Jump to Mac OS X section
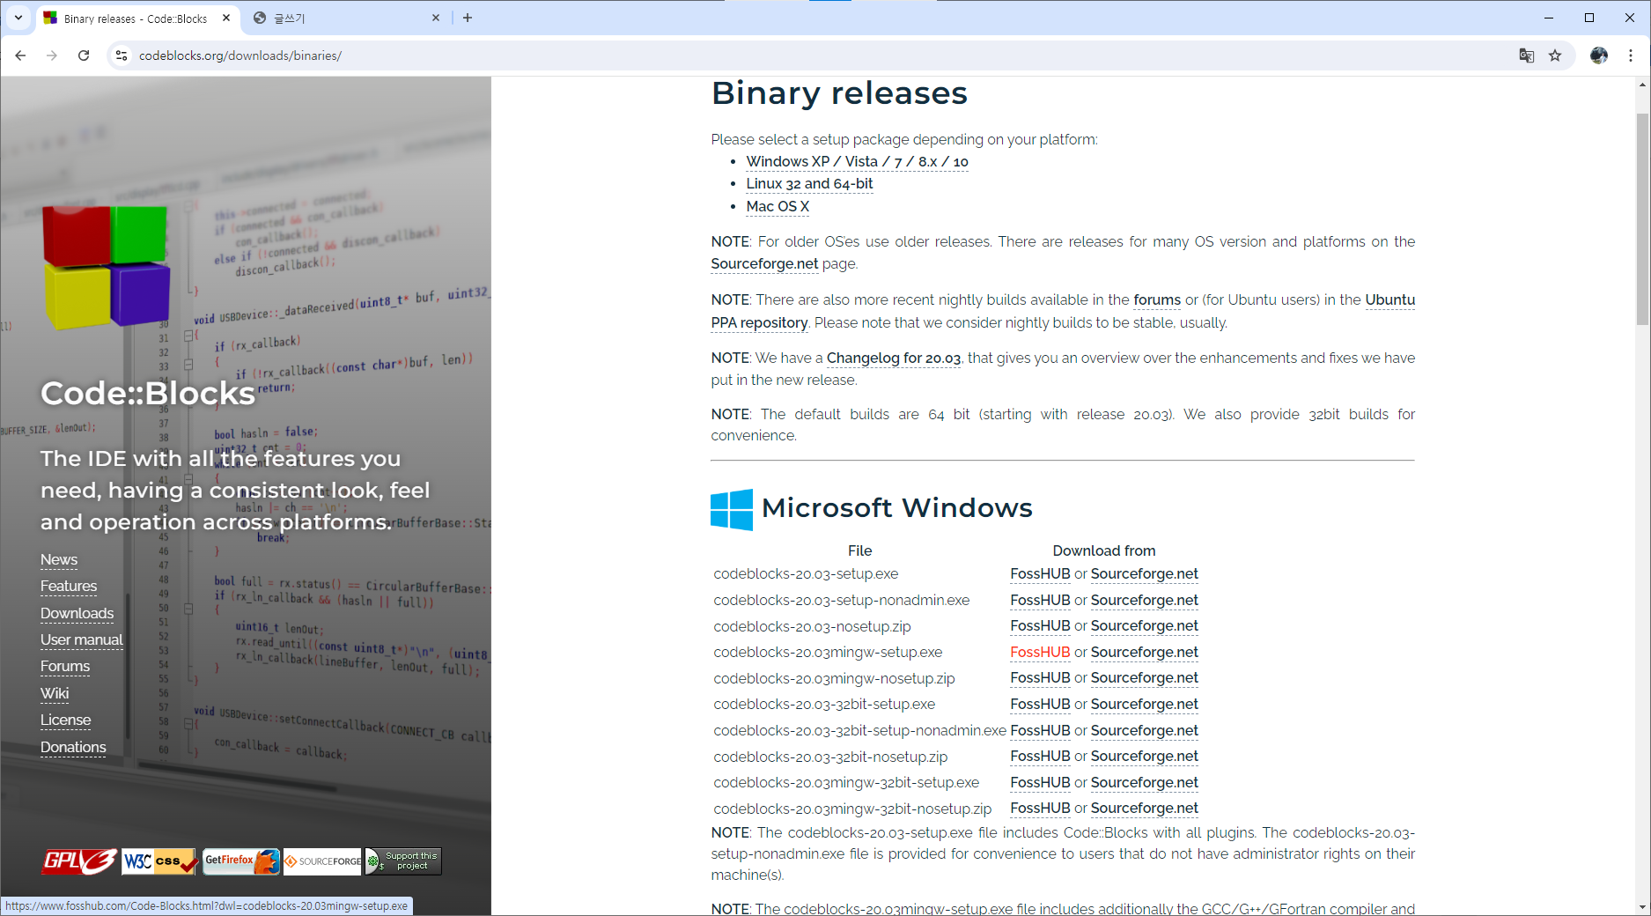Viewport: 1651px width, 916px height. point(778,207)
